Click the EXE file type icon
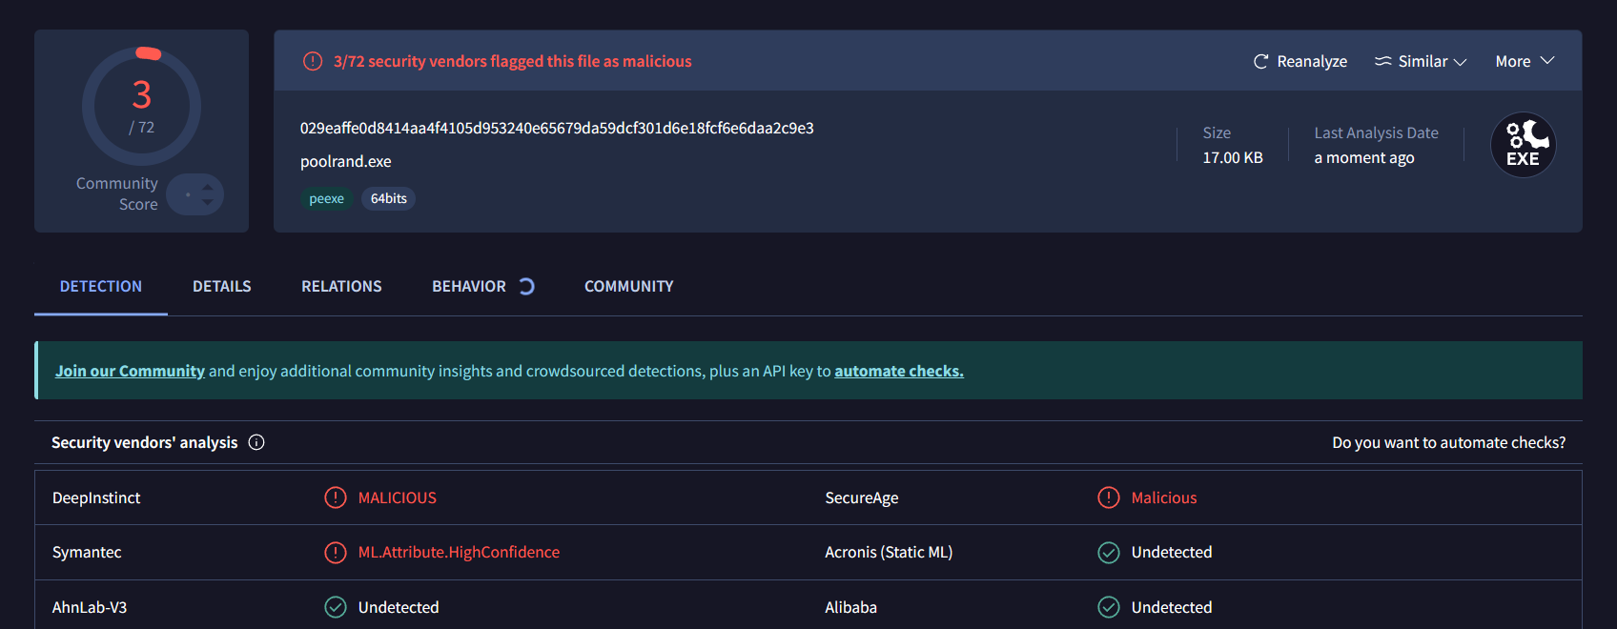Image resolution: width=1617 pixels, height=629 pixels. (x=1523, y=145)
